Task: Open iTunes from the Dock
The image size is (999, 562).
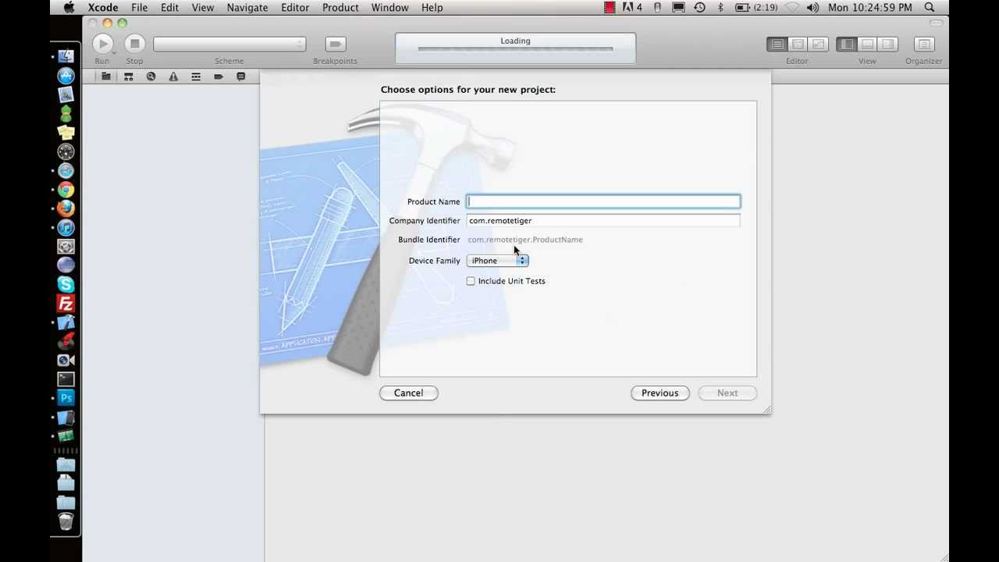Action: pos(66,228)
